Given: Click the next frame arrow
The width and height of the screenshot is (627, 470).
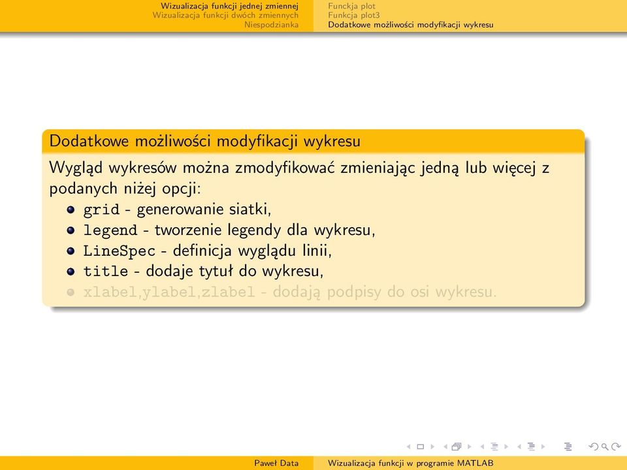Looking at the screenshot, I should coord(470,446).
